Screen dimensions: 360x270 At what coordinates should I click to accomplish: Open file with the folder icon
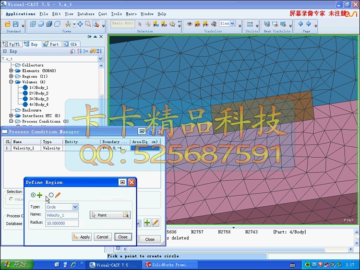(x=8, y=24)
